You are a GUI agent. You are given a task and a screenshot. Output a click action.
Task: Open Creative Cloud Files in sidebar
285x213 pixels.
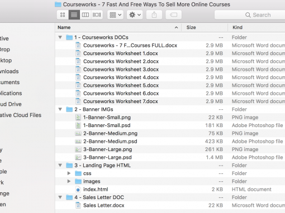[x=21, y=115]
